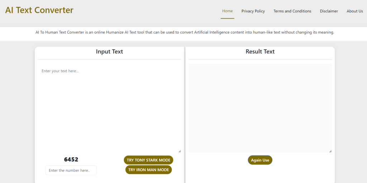
Task: Click the underline beneath the Home tab
Action: click(x=227, y=19)
